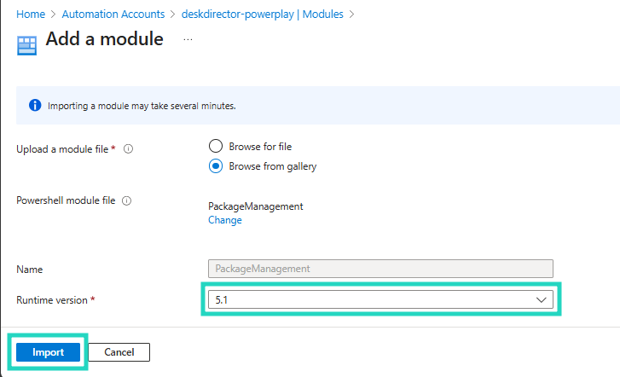
Task: Click the Change link under PackageManagement
Action: tap(225, 220)
